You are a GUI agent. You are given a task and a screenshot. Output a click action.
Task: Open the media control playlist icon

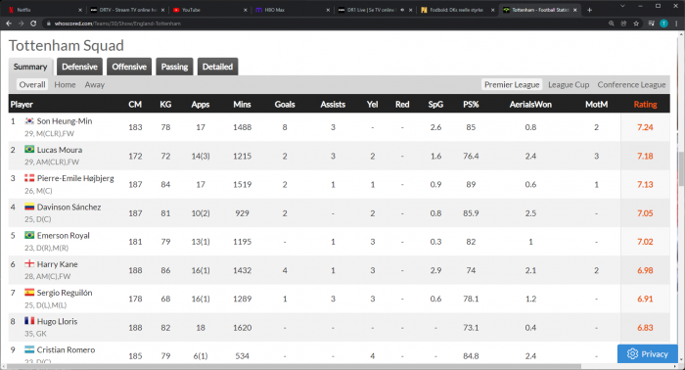[651, 23]
